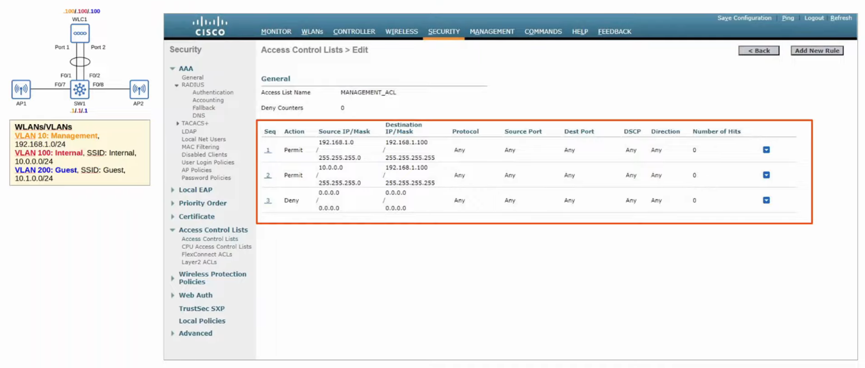Image resolution: width=865 pixels, height=368 pixels.
Task: Click the Add New Rule button
Action: (x=817, y=51)
